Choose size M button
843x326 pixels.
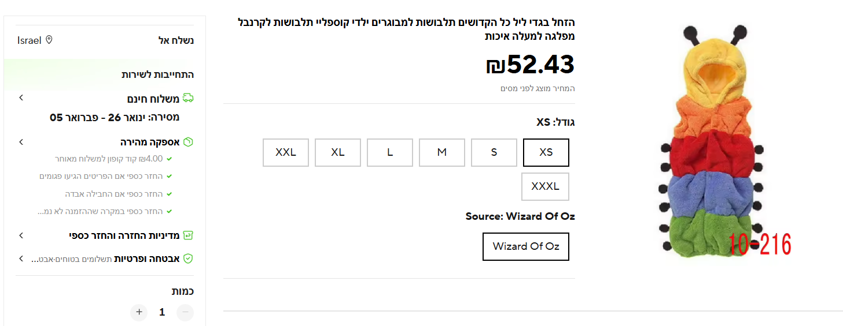(x=442, y=152)
